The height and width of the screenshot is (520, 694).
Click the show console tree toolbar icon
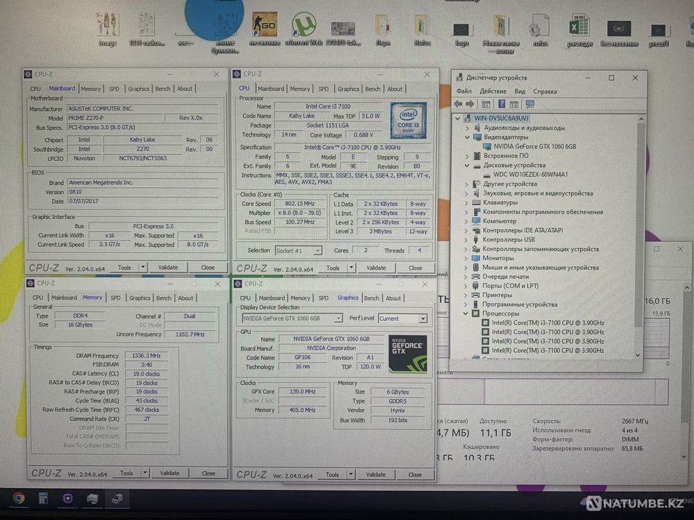pyautogui.click(x=486, y=104)
